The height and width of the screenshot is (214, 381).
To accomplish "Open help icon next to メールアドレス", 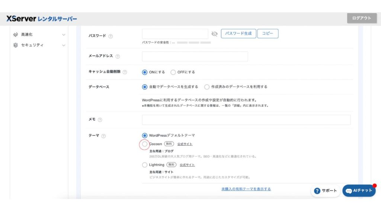I will click(x=118, y=56).
